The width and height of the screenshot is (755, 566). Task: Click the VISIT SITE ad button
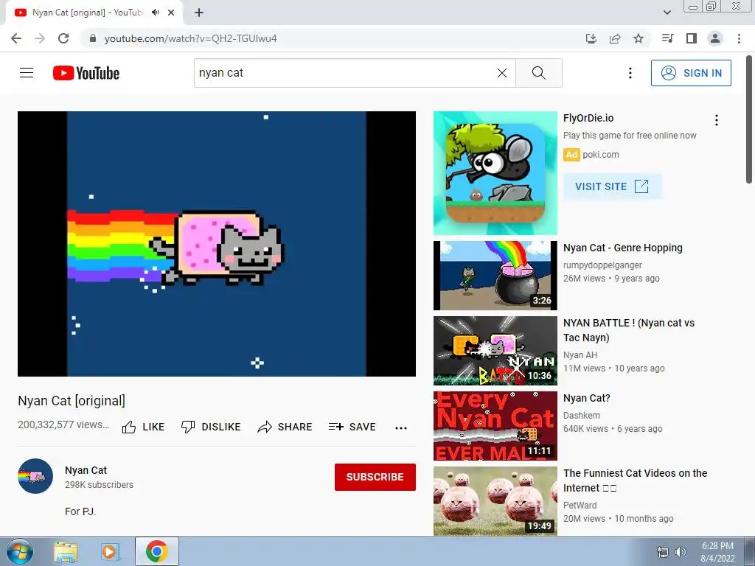[x=613, y=186]
